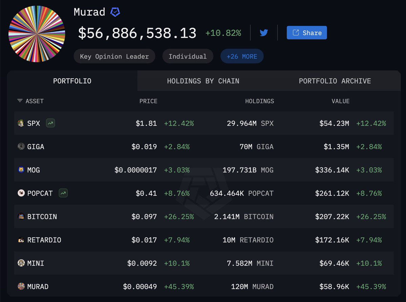
Task: Click the BITCOIN token icon
Action: 21,216
